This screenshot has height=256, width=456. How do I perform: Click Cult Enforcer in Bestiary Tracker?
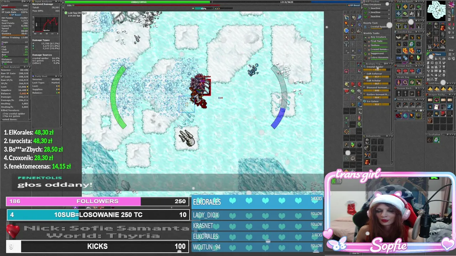point(374,74)
